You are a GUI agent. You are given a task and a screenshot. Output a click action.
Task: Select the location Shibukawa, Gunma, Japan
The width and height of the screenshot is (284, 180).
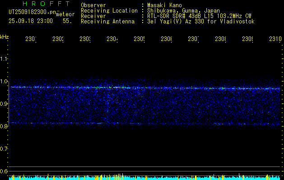tap(183, 11)
